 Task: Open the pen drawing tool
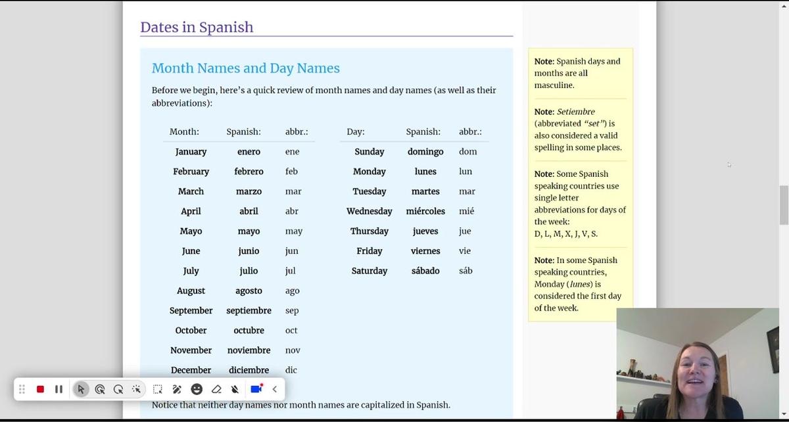(177, 389)
